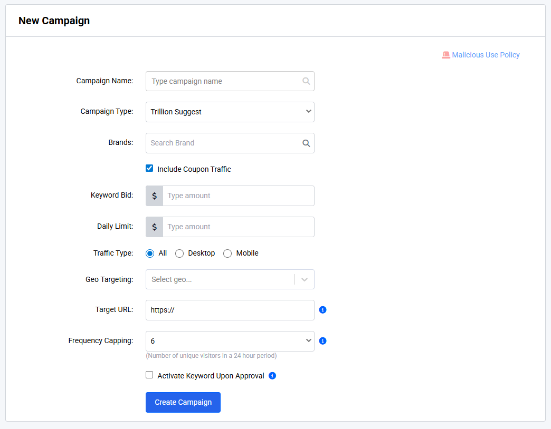Click the Target URL info icon
The height and width of the screenshot is (429, 551).
point(323,310)
